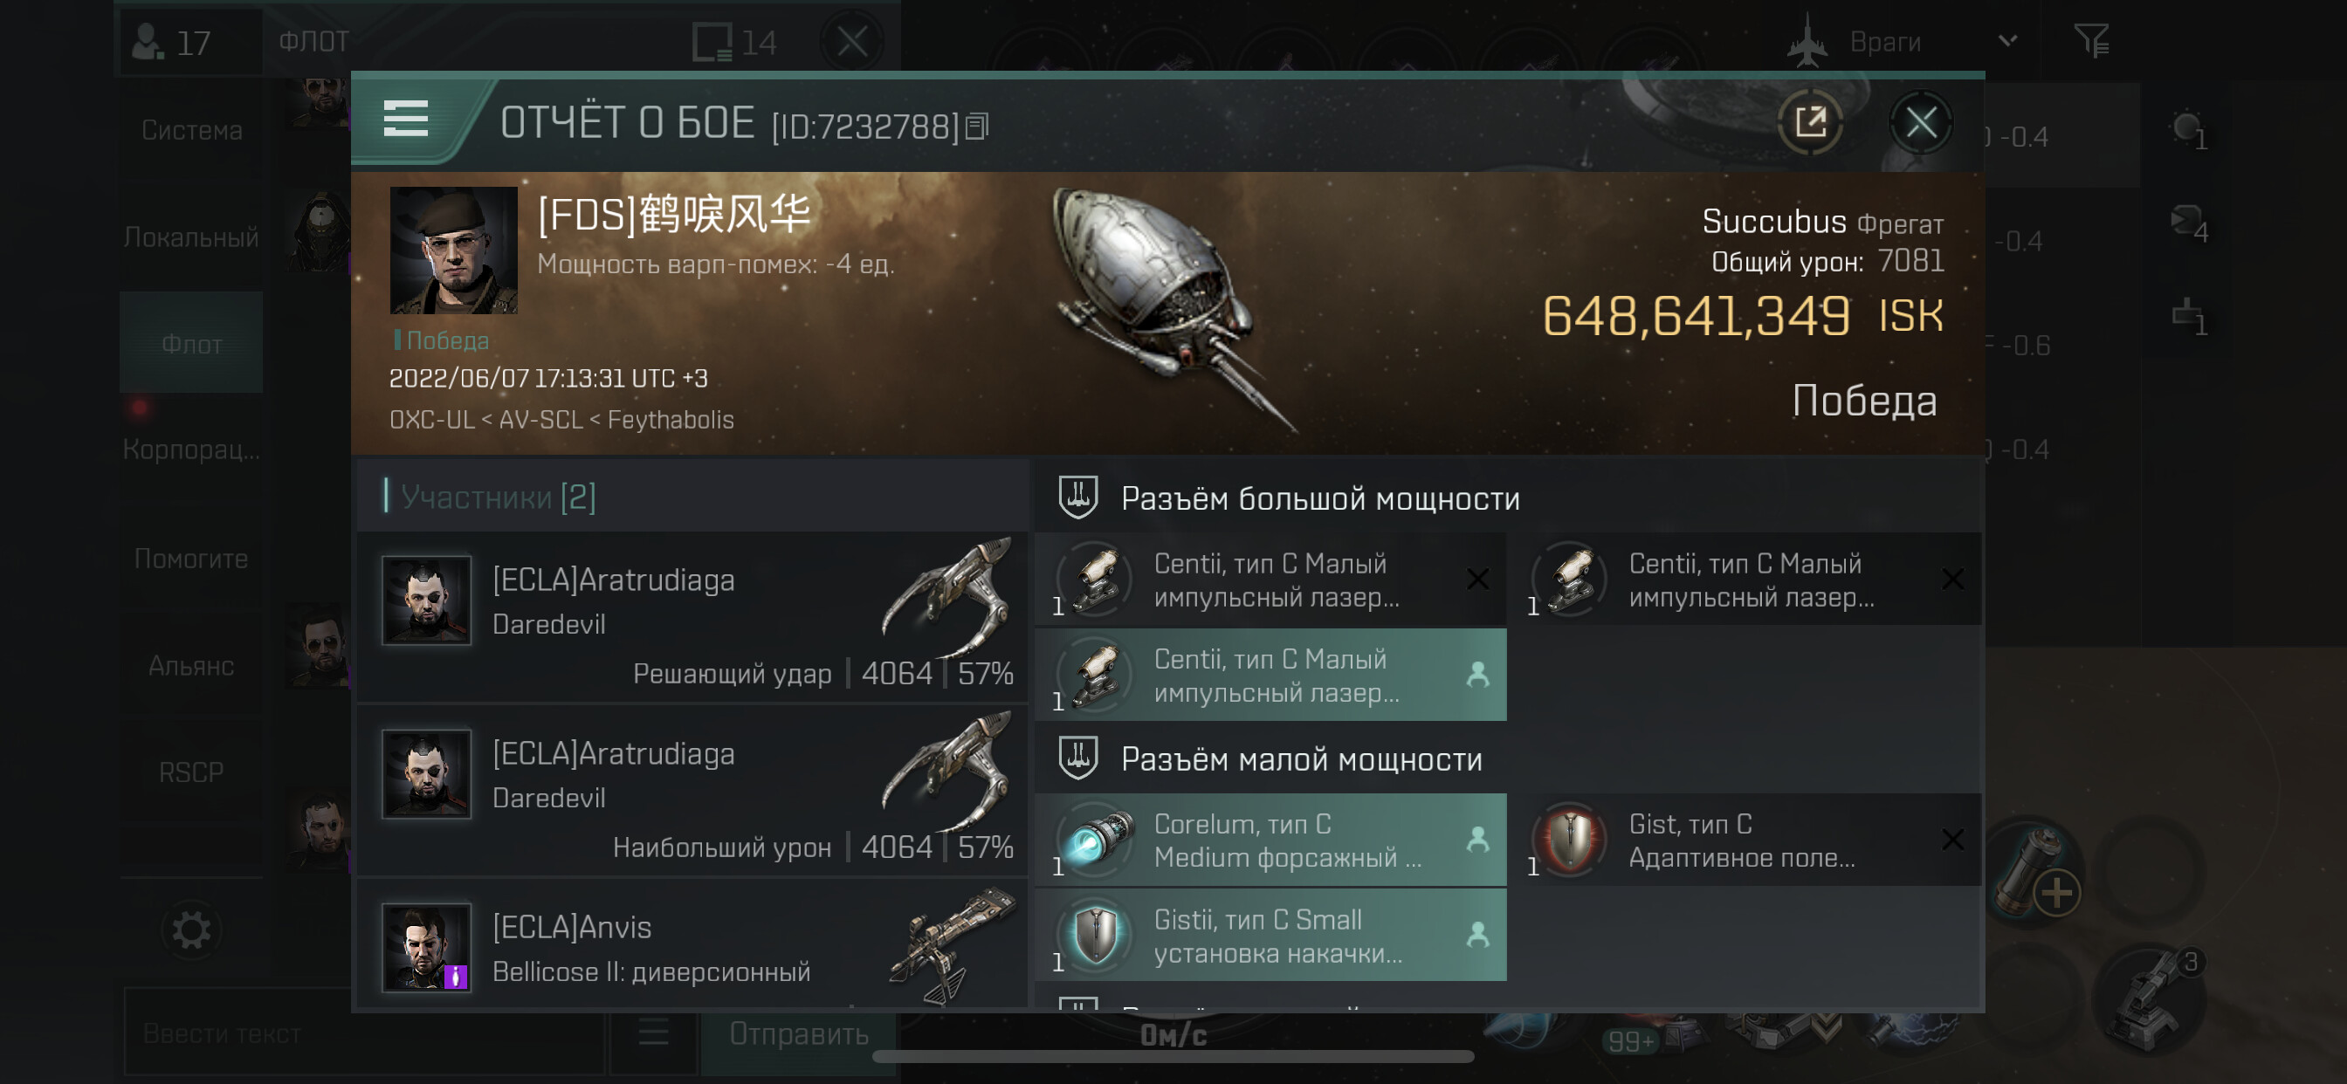Switch to the Локальный chat tab
Screen dimensions: 2347x1084
[191, 237]
